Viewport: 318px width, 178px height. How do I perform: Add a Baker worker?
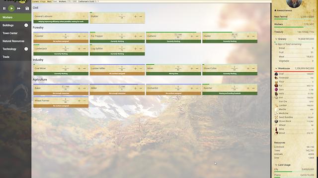[x=79, y=88]
